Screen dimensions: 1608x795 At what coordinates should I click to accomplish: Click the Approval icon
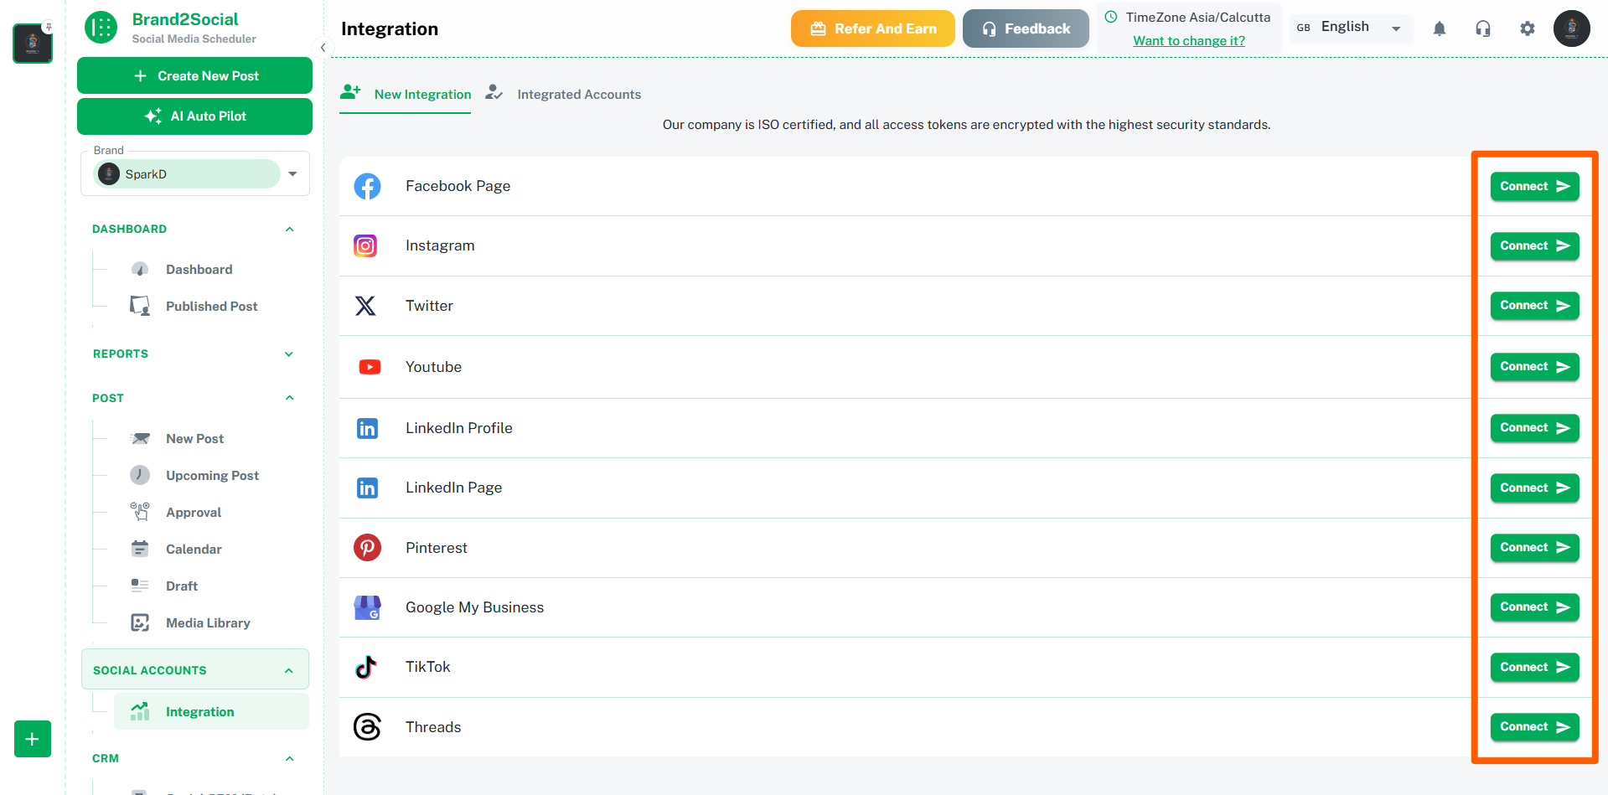click(140, 512)
